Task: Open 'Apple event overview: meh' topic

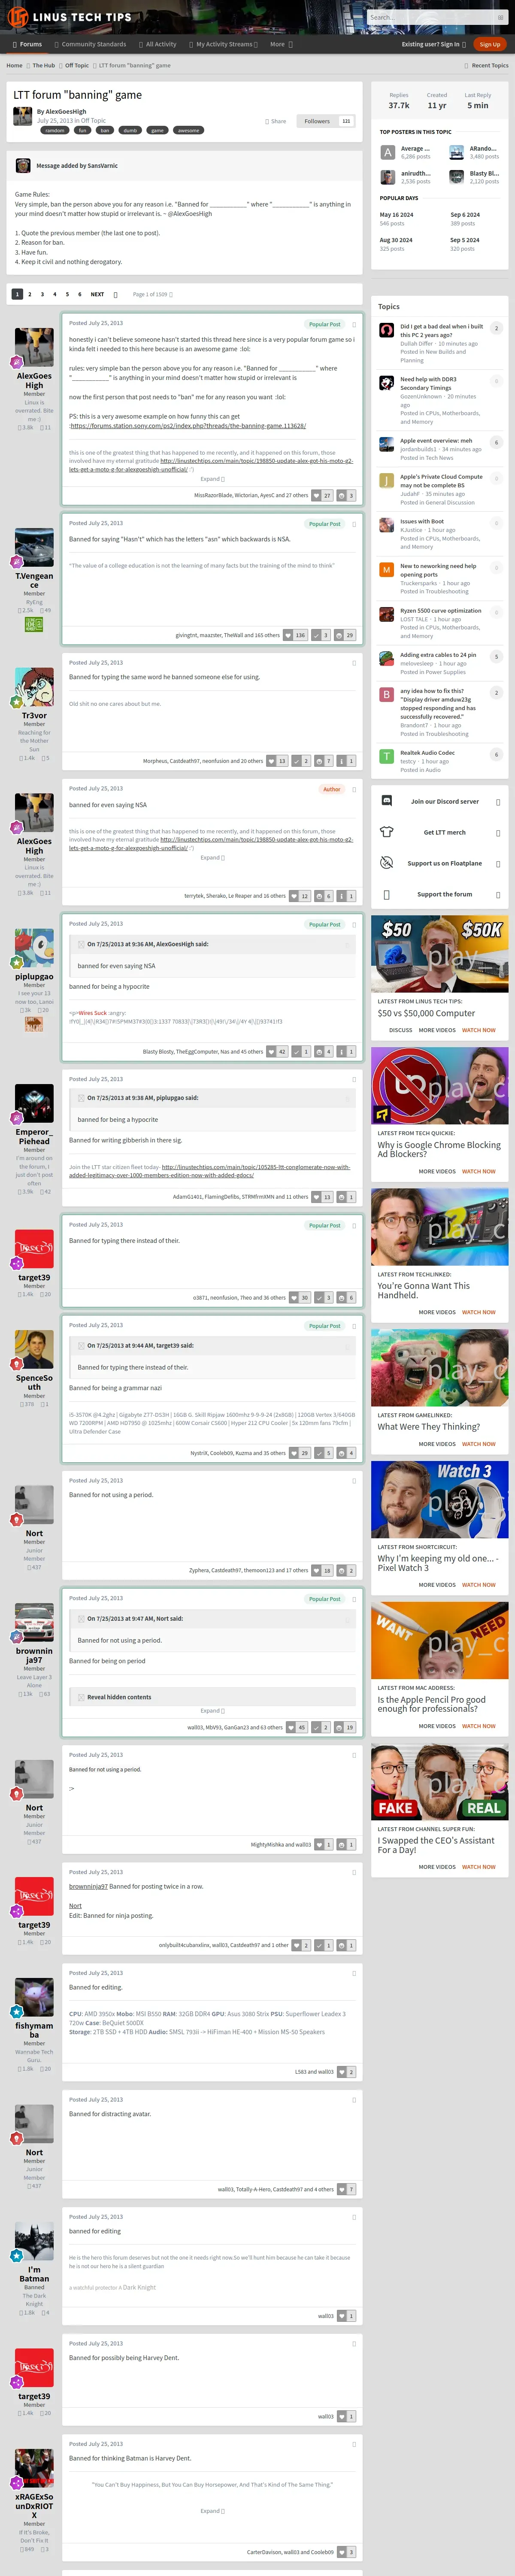Action: [436, 440]
